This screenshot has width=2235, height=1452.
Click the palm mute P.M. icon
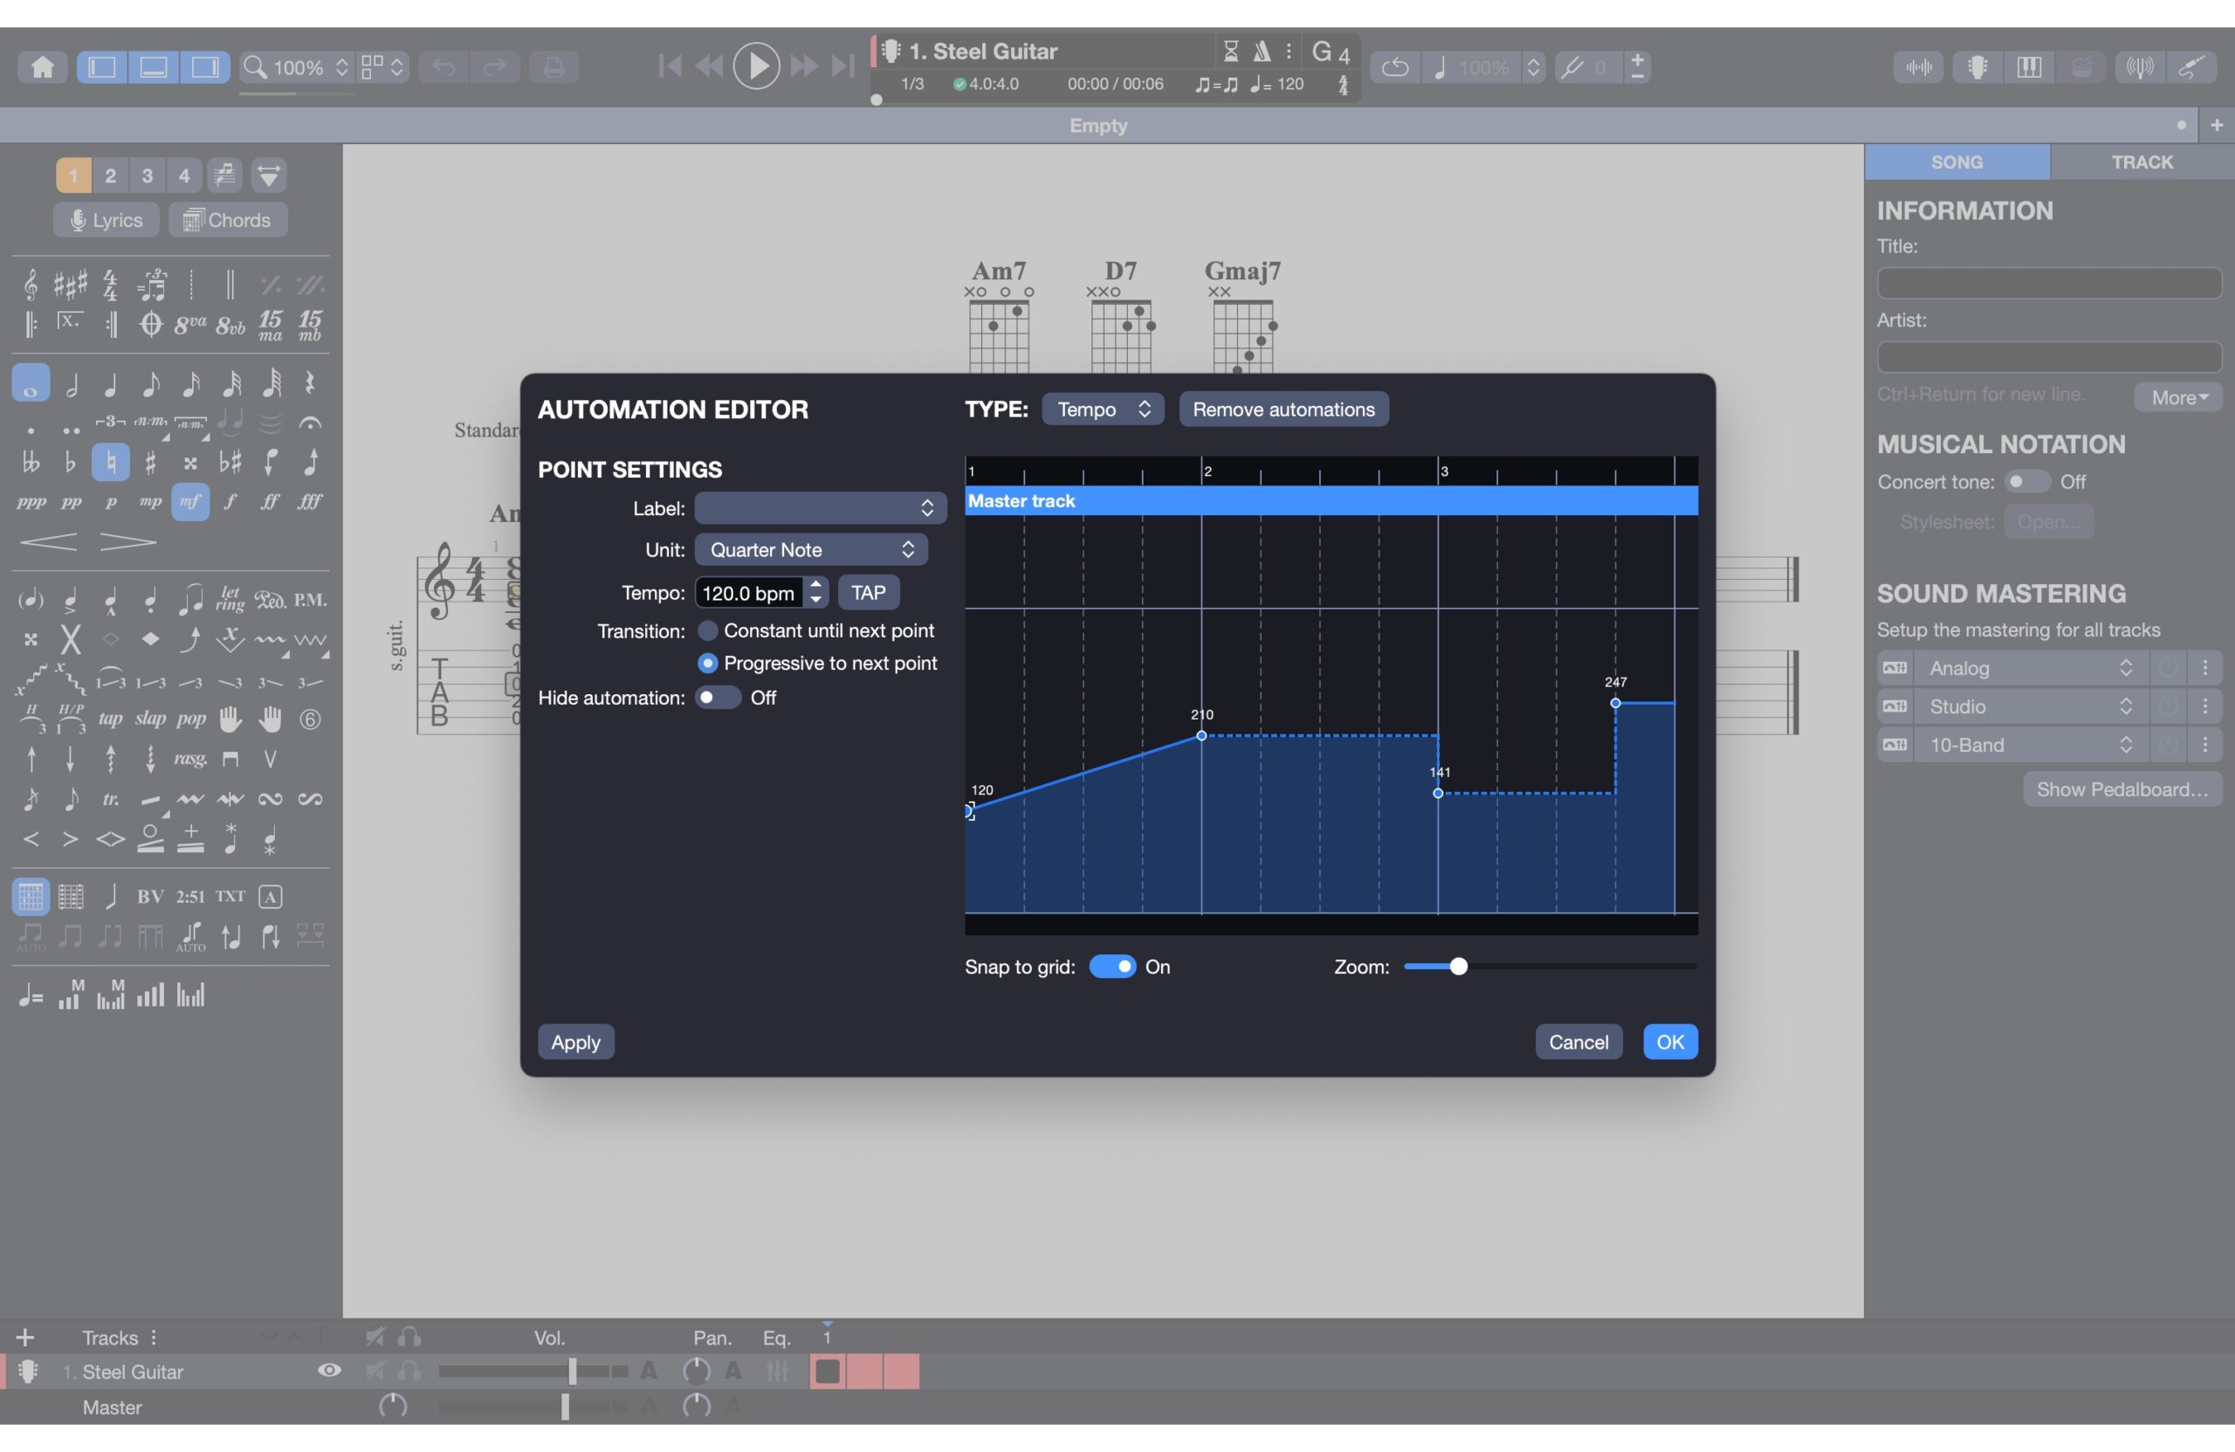point(310,600)
